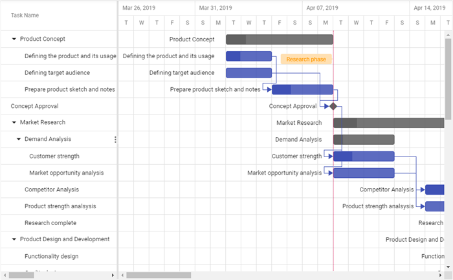Screen dimensions: 453x280
Task: Click the Apr 07, 2019 week header
Action: [x=322, y=8]
